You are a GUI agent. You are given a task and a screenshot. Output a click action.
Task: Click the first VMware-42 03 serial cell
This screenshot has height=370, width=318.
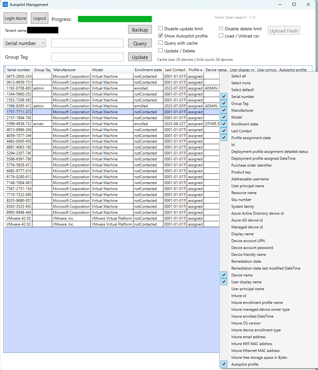pos(19,218)
